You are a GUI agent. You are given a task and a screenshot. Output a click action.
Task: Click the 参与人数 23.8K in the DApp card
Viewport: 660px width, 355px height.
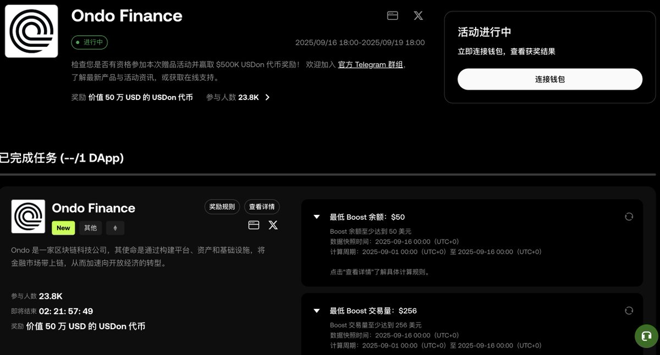pos(37,296)
